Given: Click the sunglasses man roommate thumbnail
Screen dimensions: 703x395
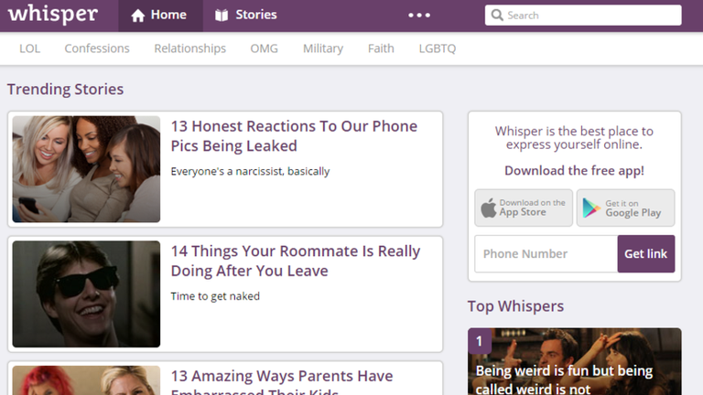Looking at the screenshot, I should 86,294.
